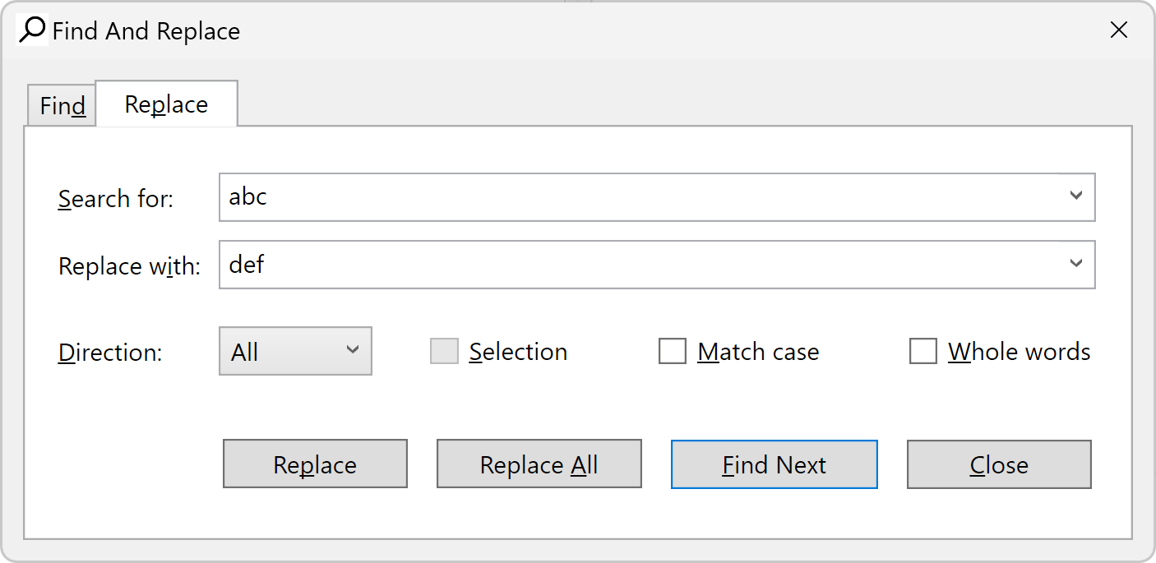The height and width of the screenshot is (563, 1156).
Task: Click the Close button at the bottom
Action: (999, 464)
